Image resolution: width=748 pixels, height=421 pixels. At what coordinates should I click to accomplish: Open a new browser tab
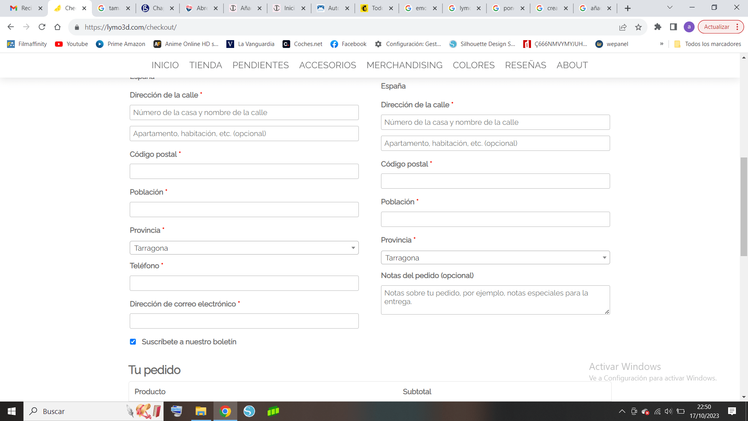pyautogui.click(x=627, y=8)
